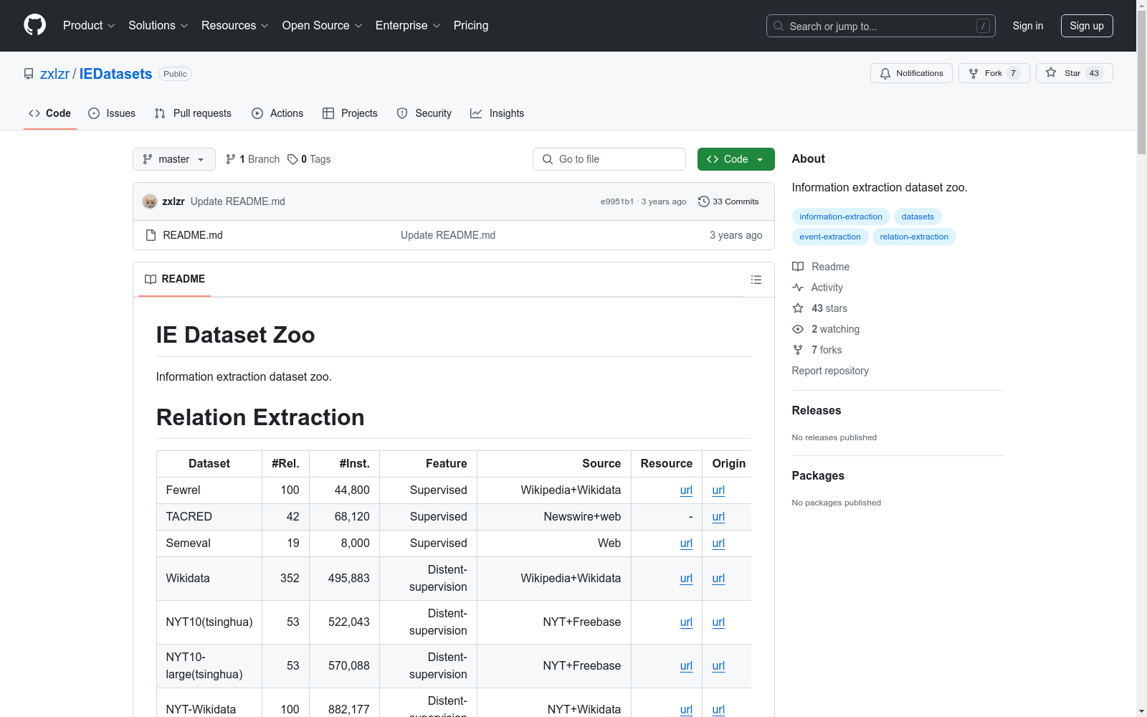The height and width of the screenshot is (717, 1147).
Task: Switch to the Issues tab
Action: coord(112,113)
